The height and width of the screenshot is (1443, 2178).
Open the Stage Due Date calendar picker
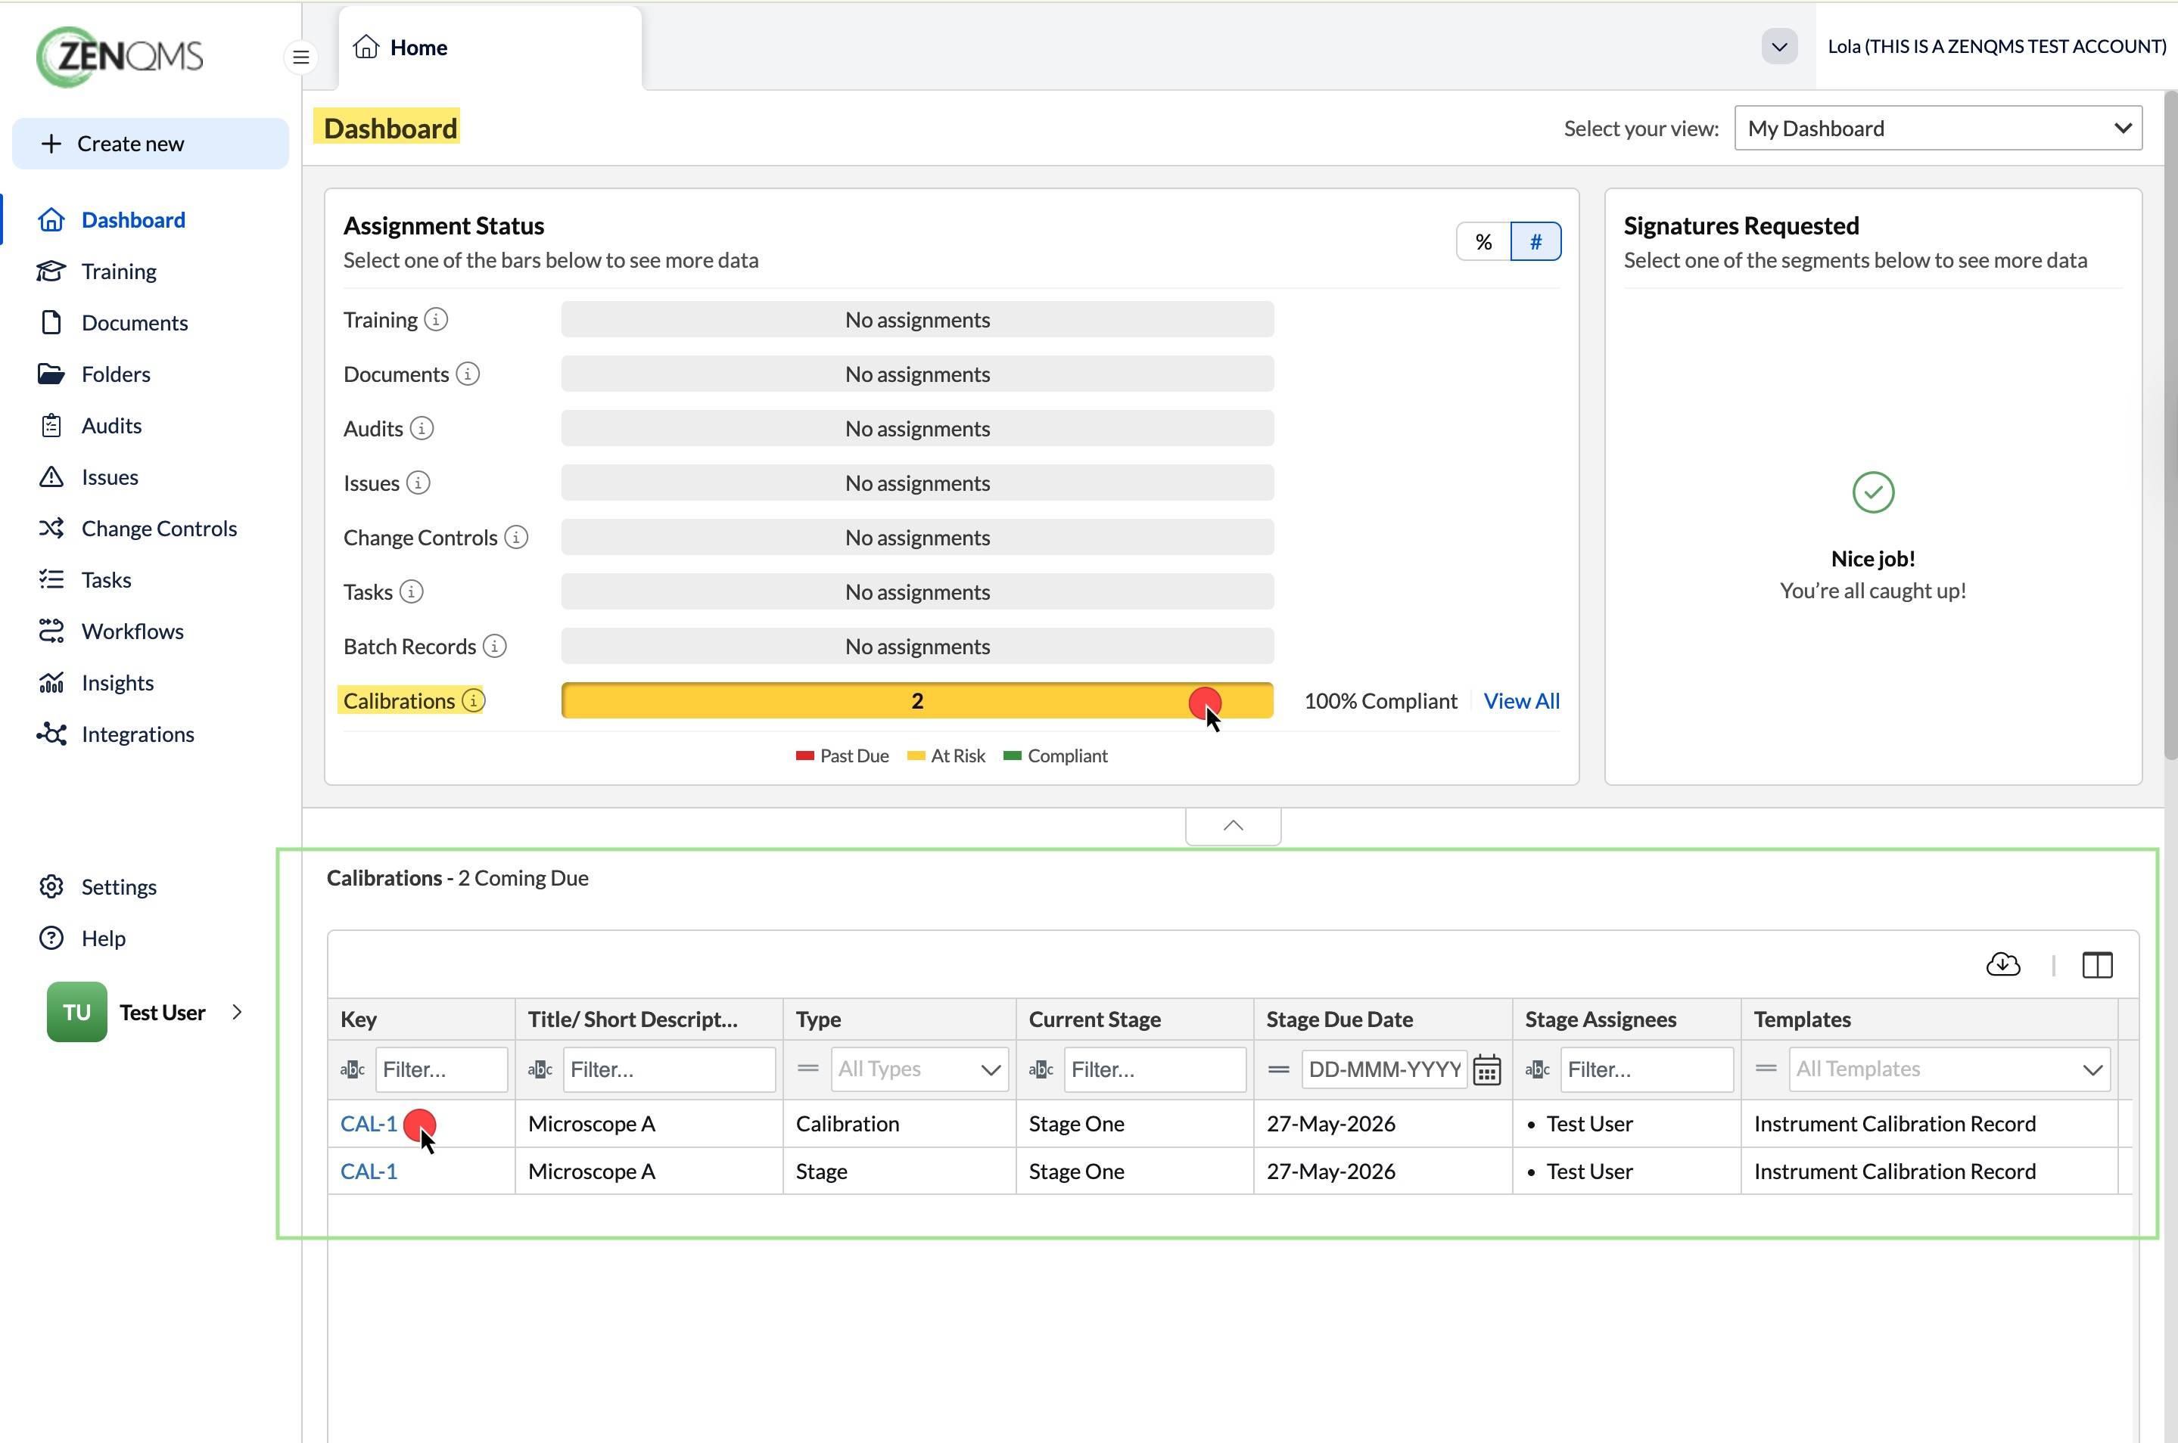(1486, 1069)
